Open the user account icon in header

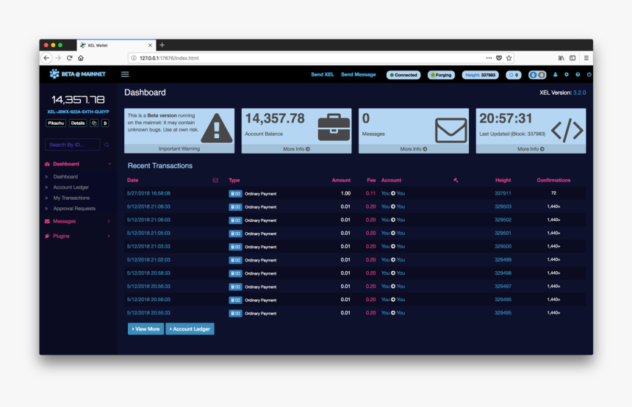pos(555,74)
